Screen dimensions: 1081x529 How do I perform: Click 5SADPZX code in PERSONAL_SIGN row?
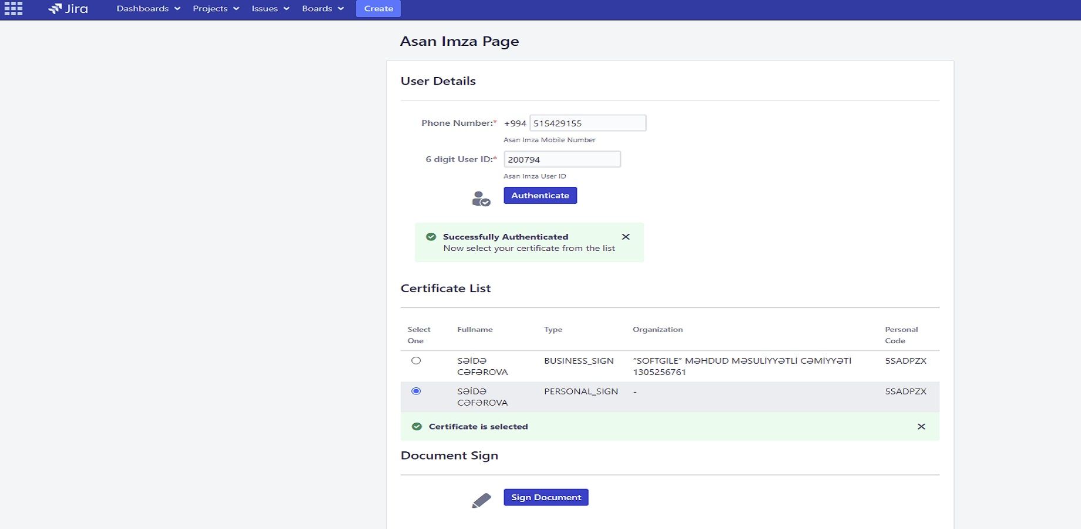[x=906, y=391]
